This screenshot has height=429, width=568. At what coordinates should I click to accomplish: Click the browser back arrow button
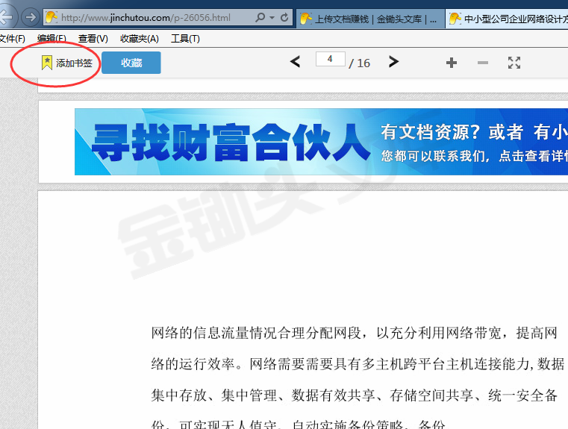pos(6,16)
